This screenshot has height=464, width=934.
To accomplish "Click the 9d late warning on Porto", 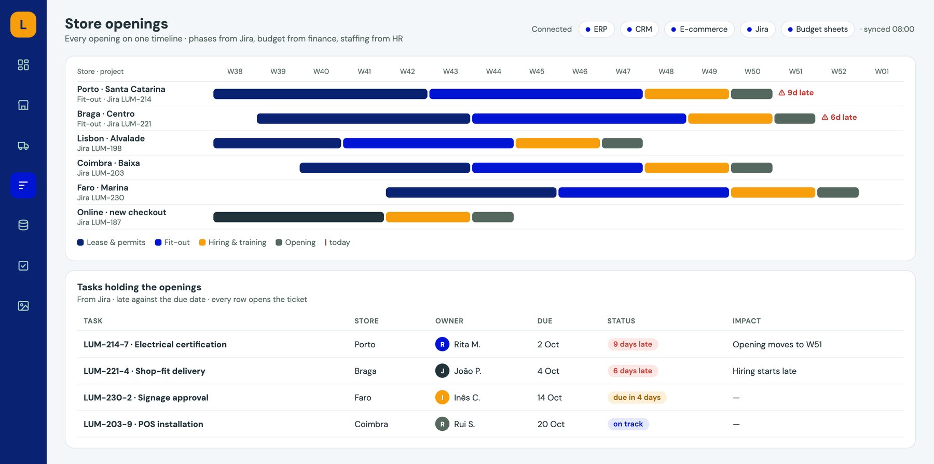I will click(x=796, y=93).
